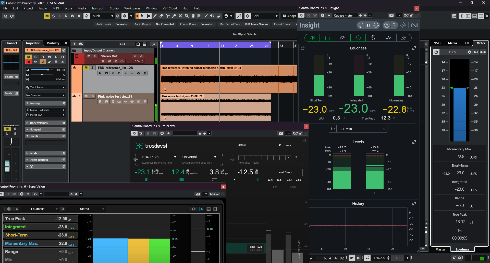Open the EBU R128 preset dropdown in Insight
This screenshot has height=263, width=490.
(x=361, y=129)
